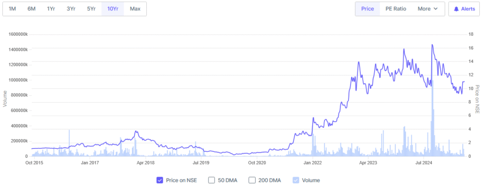
Task: Select the 10Yr range tab
Action: pos(113,9)
